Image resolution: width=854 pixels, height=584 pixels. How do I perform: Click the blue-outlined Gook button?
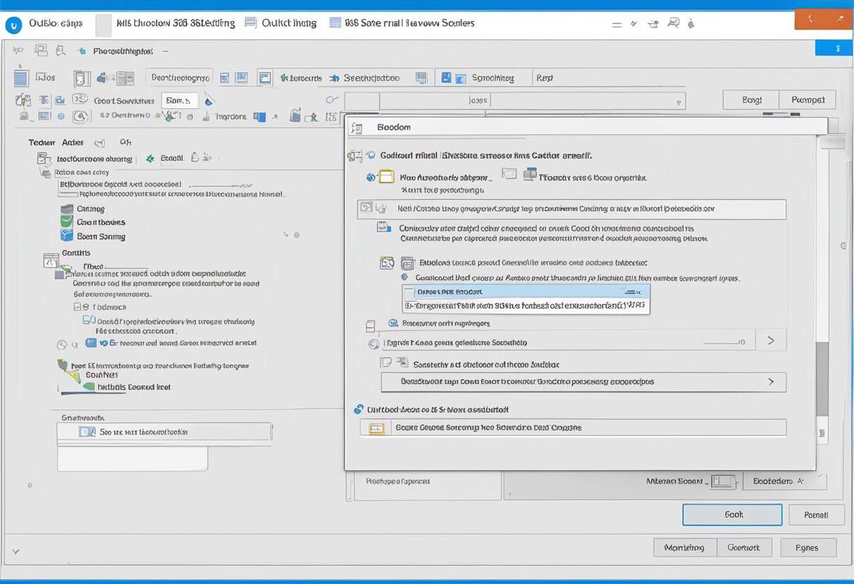732,515
